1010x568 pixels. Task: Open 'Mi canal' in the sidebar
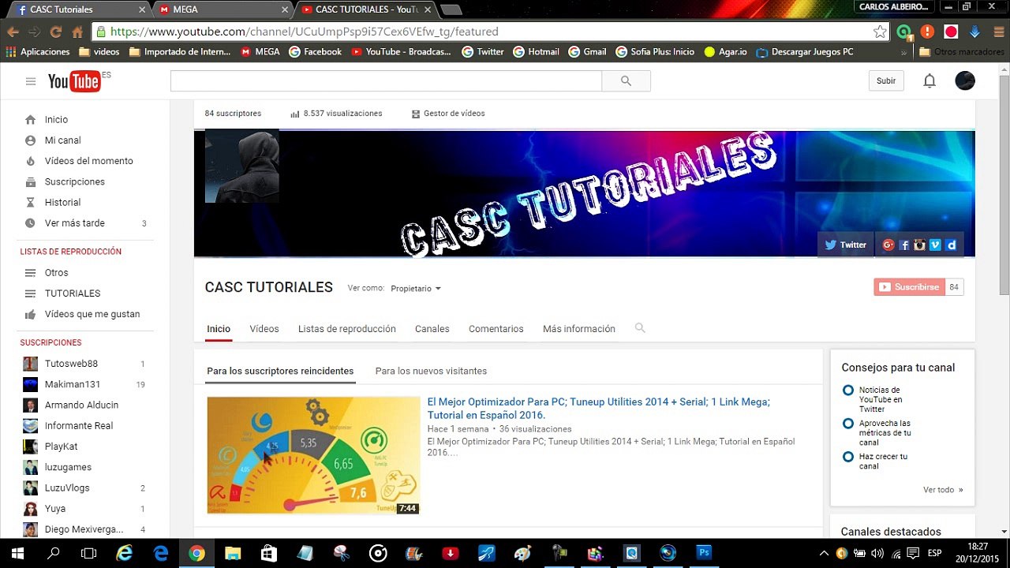click(x=62, y=140)
